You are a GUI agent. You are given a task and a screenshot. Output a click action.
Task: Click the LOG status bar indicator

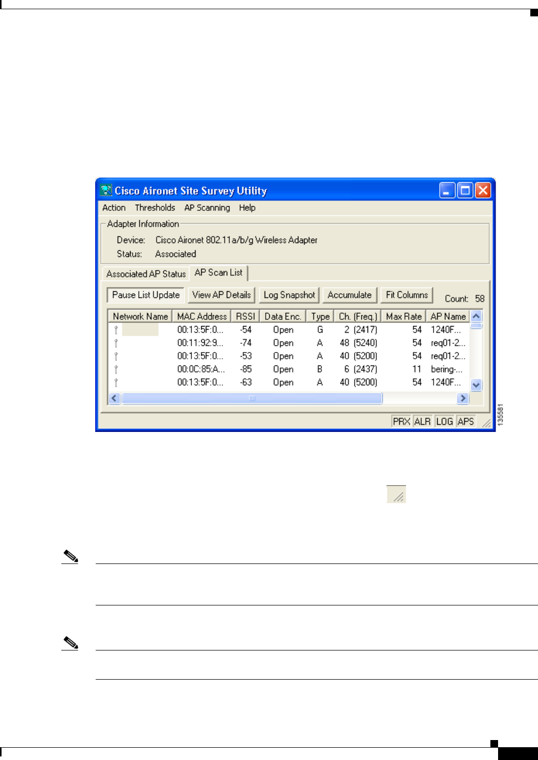coord(444,422)
